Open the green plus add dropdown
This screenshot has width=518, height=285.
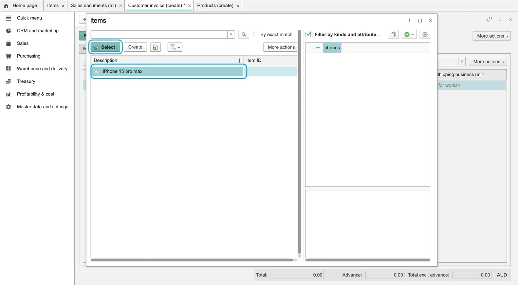click(409, 34)
